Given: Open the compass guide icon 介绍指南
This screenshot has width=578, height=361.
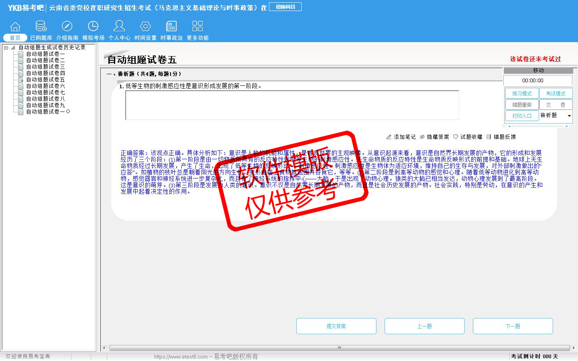Looking at the screenshot, I should point(67,27).
